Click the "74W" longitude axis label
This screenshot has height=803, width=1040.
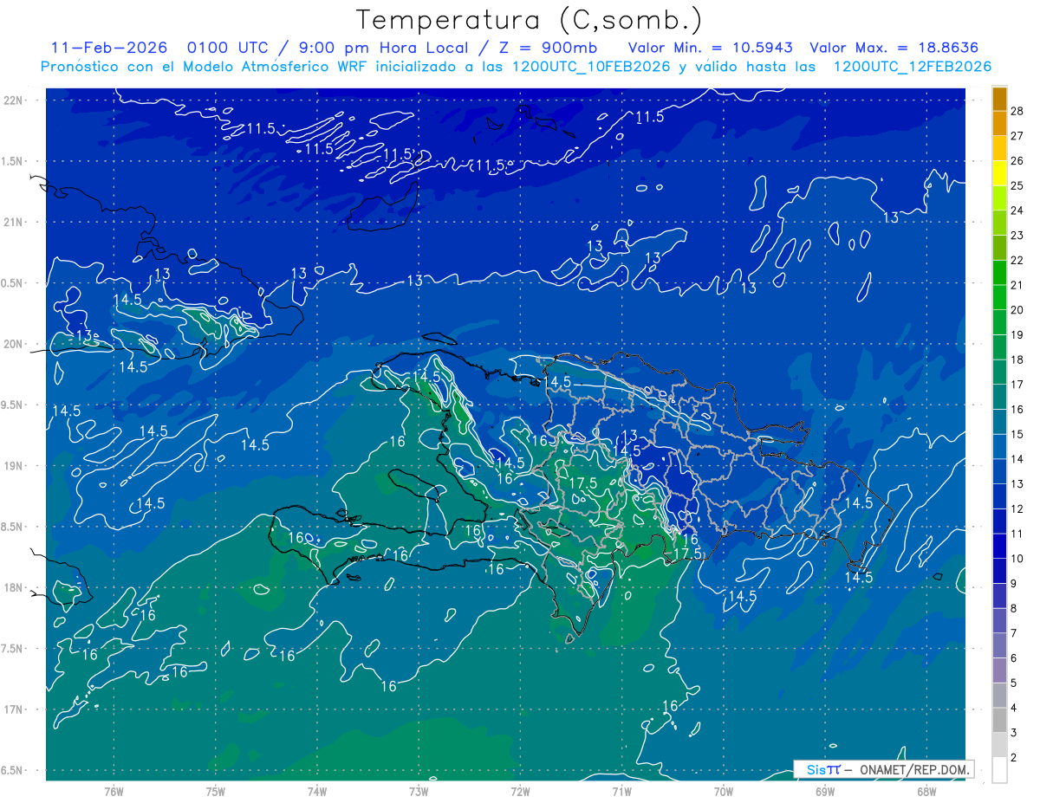click(x=316, y=792)
